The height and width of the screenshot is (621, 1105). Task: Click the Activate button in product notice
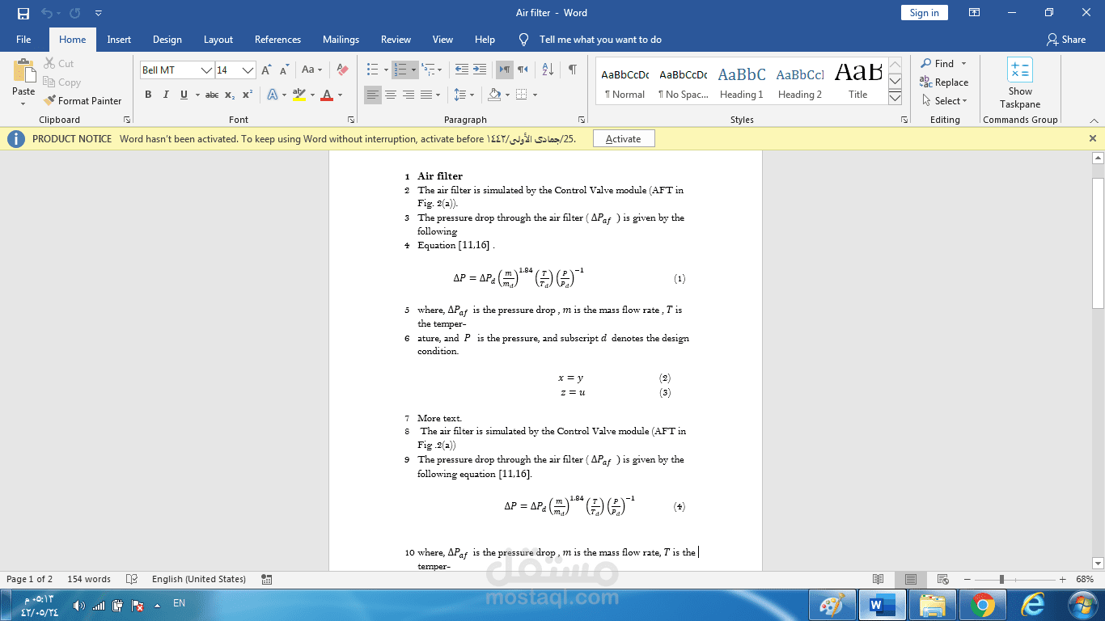click(623, 139)
